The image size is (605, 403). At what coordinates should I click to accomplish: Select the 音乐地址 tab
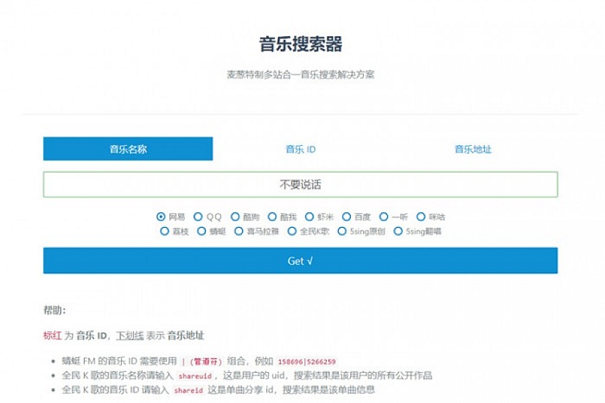[x=473, y=149]
